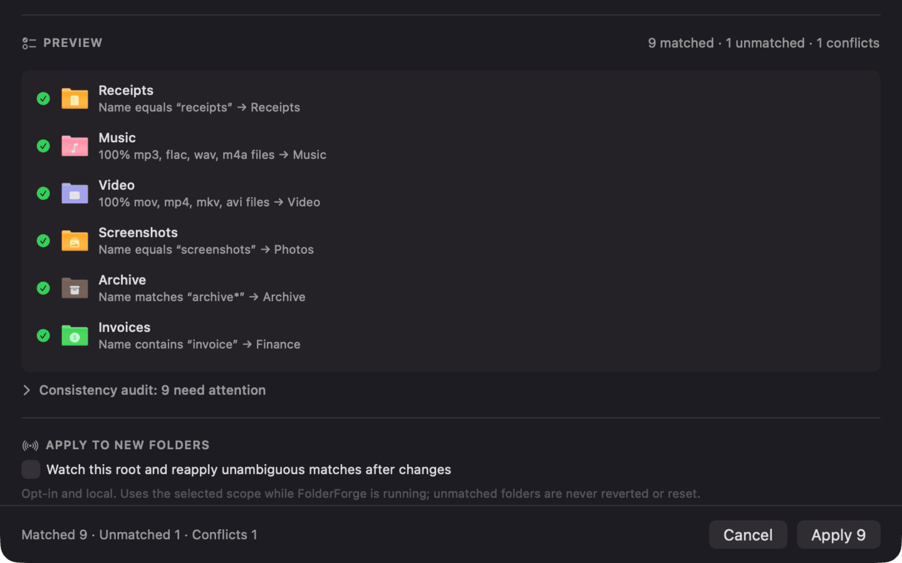The height and width of the screenshot is (563, 902).
Task: Select the Screenshots row title
Action: click(138, 233)
